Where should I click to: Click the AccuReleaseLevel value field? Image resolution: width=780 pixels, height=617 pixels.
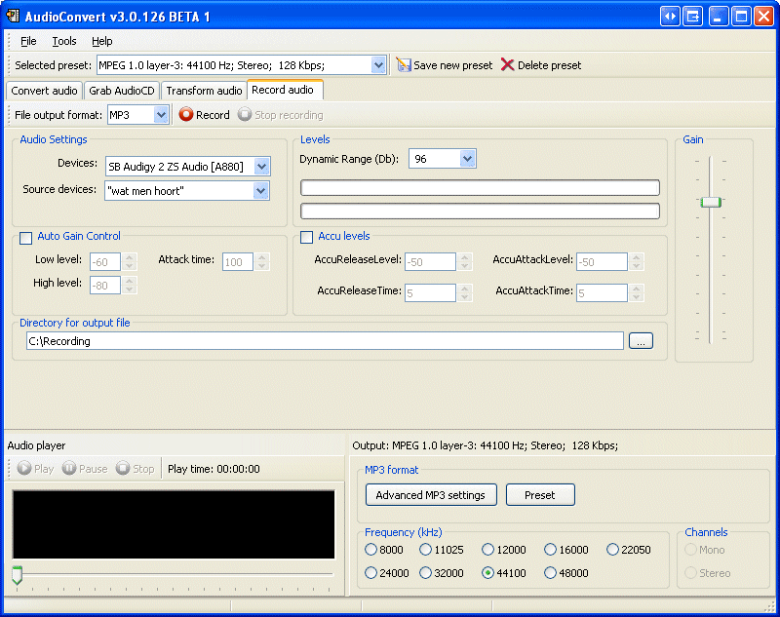coord(430,261)
